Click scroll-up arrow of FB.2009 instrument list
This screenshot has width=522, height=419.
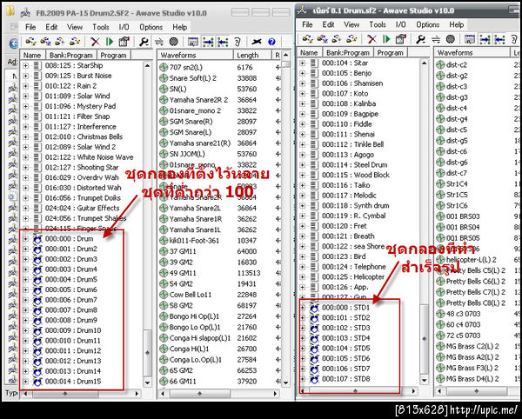[x=147, y=66]
